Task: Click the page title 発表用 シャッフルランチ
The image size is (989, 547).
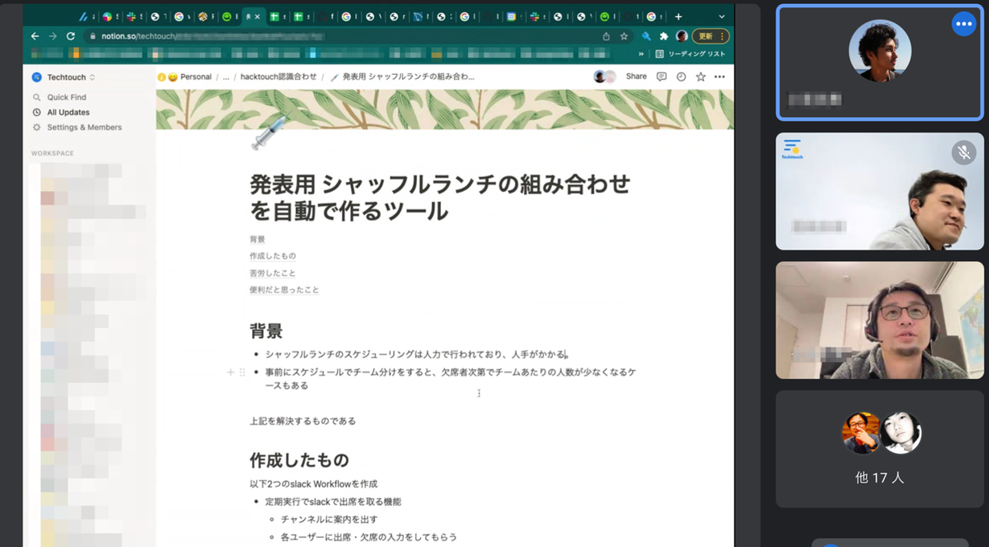Action: 440,198
